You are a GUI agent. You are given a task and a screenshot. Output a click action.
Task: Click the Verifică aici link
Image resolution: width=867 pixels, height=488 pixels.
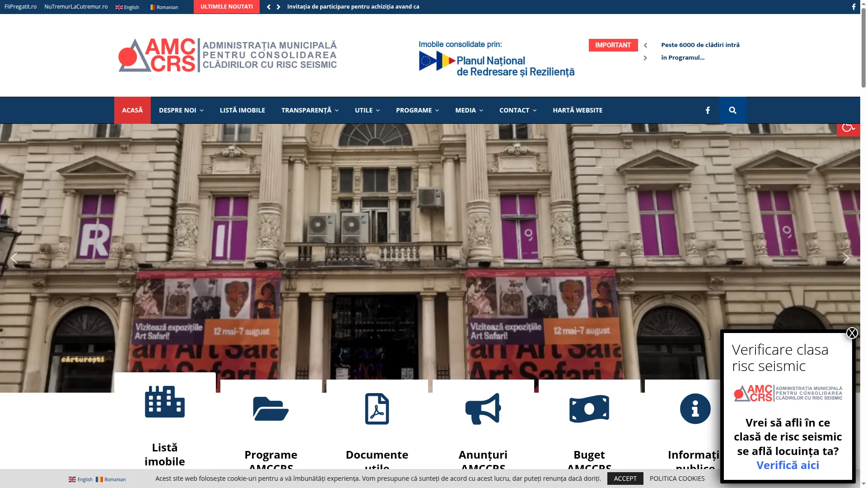point(788,465)
